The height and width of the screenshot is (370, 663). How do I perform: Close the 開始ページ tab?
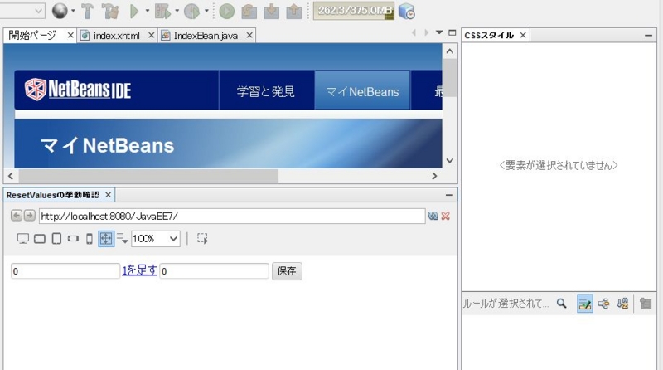click(x=70, y=36)
